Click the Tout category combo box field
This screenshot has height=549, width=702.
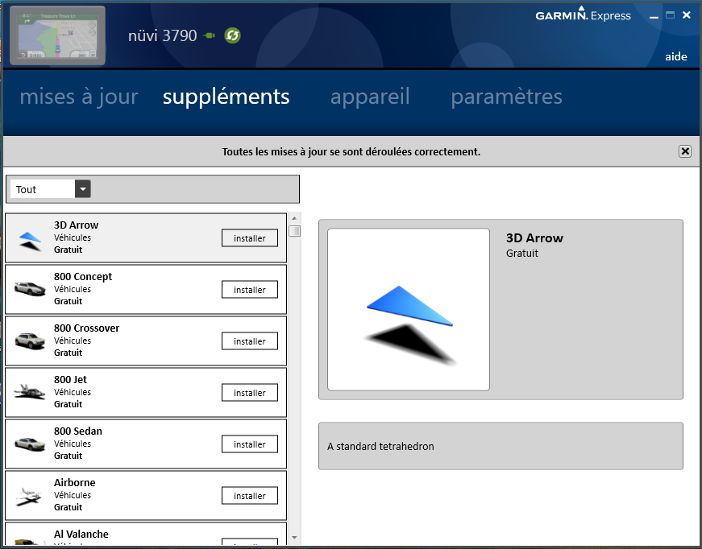43,189
